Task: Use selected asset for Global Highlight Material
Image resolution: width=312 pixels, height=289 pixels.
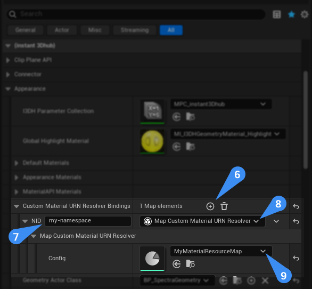Action: (x=176, y=147)
